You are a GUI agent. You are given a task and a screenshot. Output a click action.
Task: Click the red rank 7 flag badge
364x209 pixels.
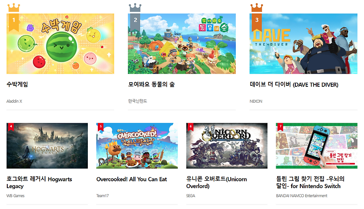click(280, 127)
